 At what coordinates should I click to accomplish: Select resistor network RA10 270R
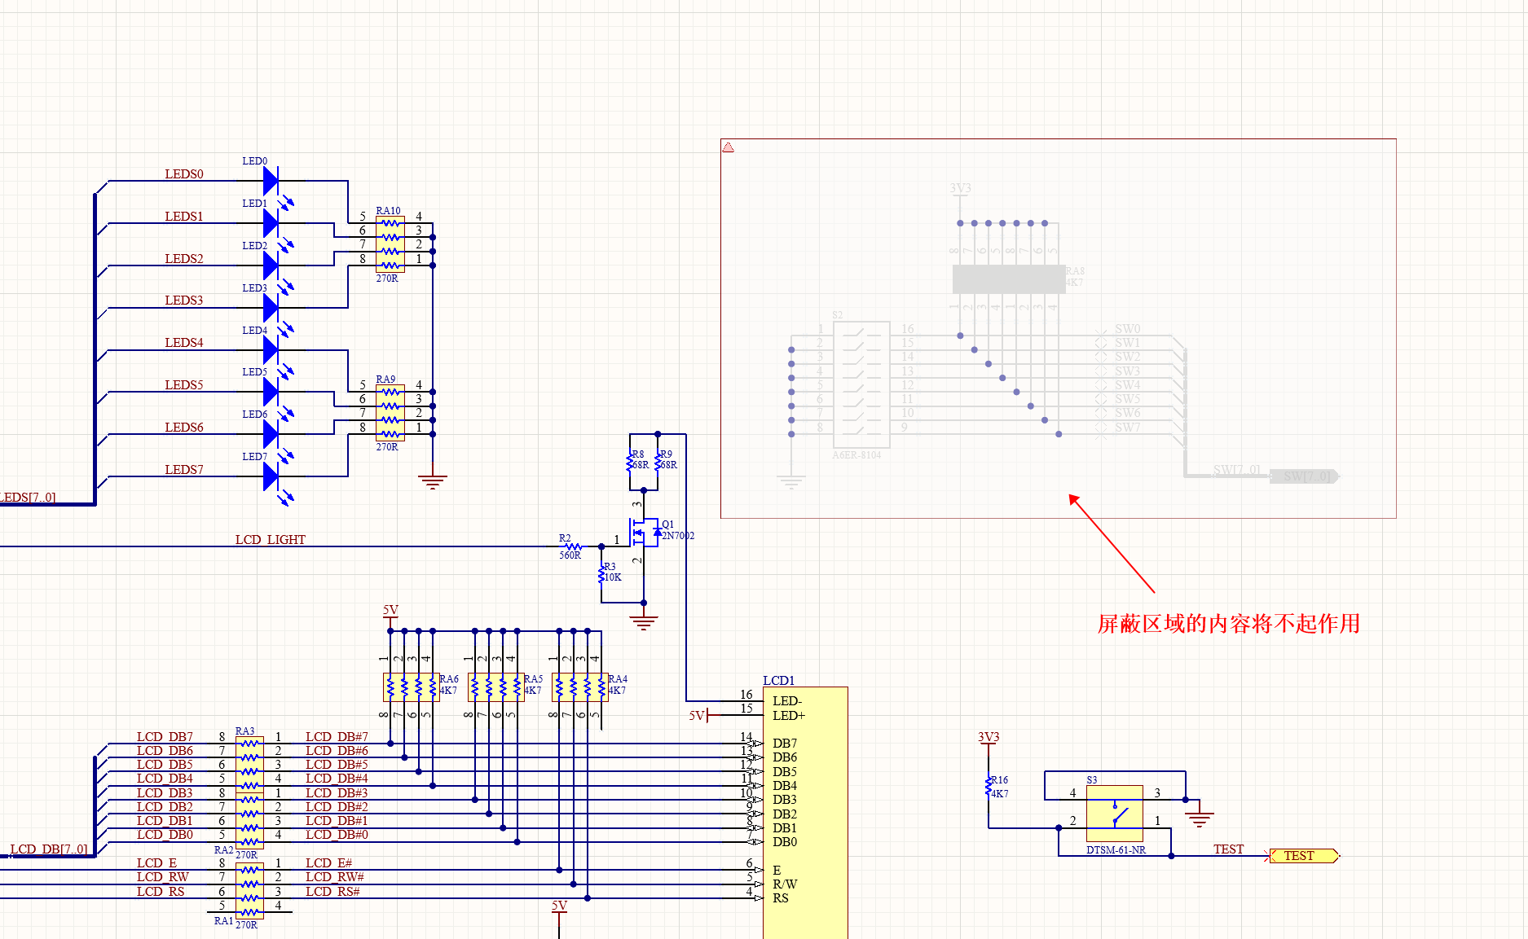389,242
